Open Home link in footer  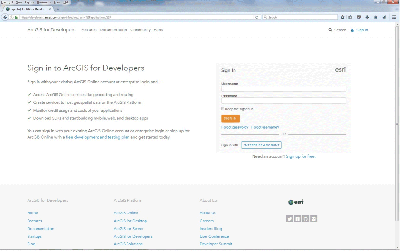pyautogui.click(x=32, y=213)
